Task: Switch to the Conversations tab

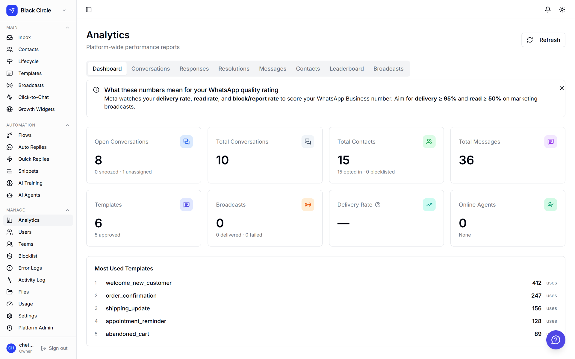Action: [151, 69]
